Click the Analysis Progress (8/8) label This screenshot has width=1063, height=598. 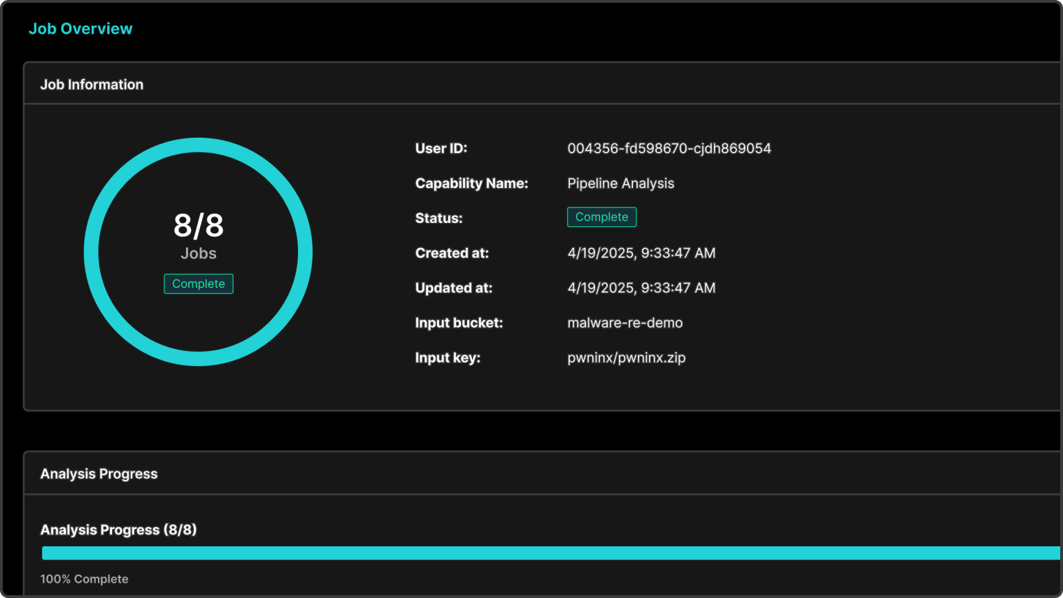tap(118, 530)
